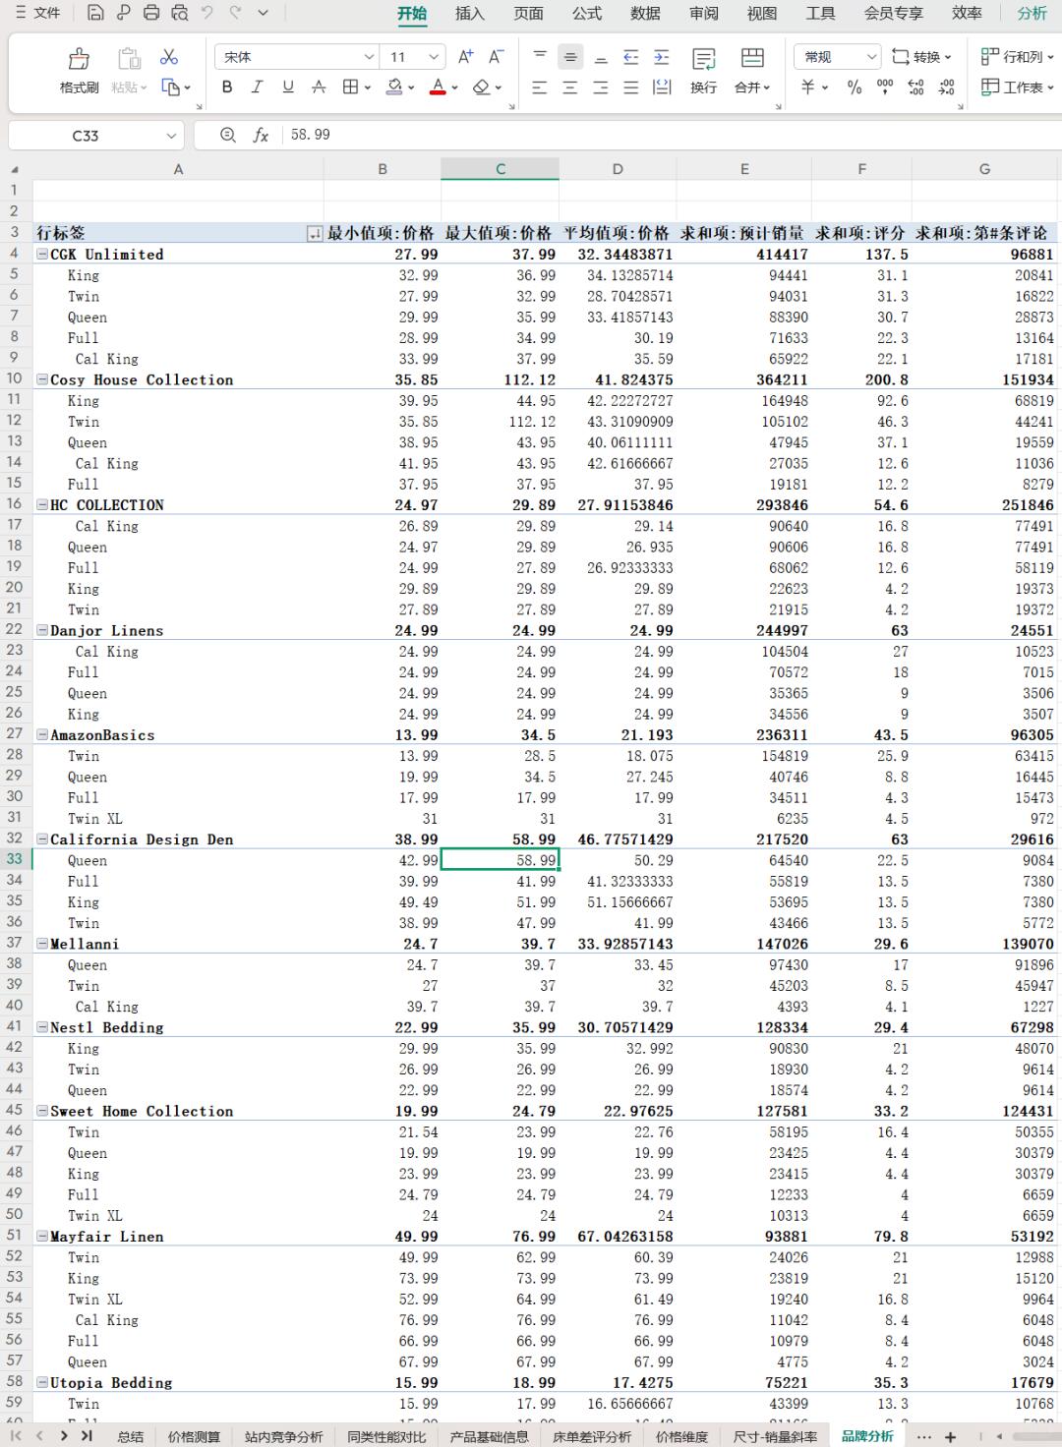Click the Currency (¥) format icon
The height and width of the screenshot is (1447, 1062).
pos(808,87)
